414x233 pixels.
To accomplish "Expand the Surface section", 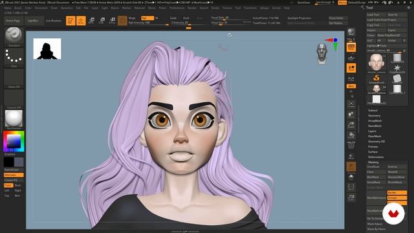I will coord(373,152).
